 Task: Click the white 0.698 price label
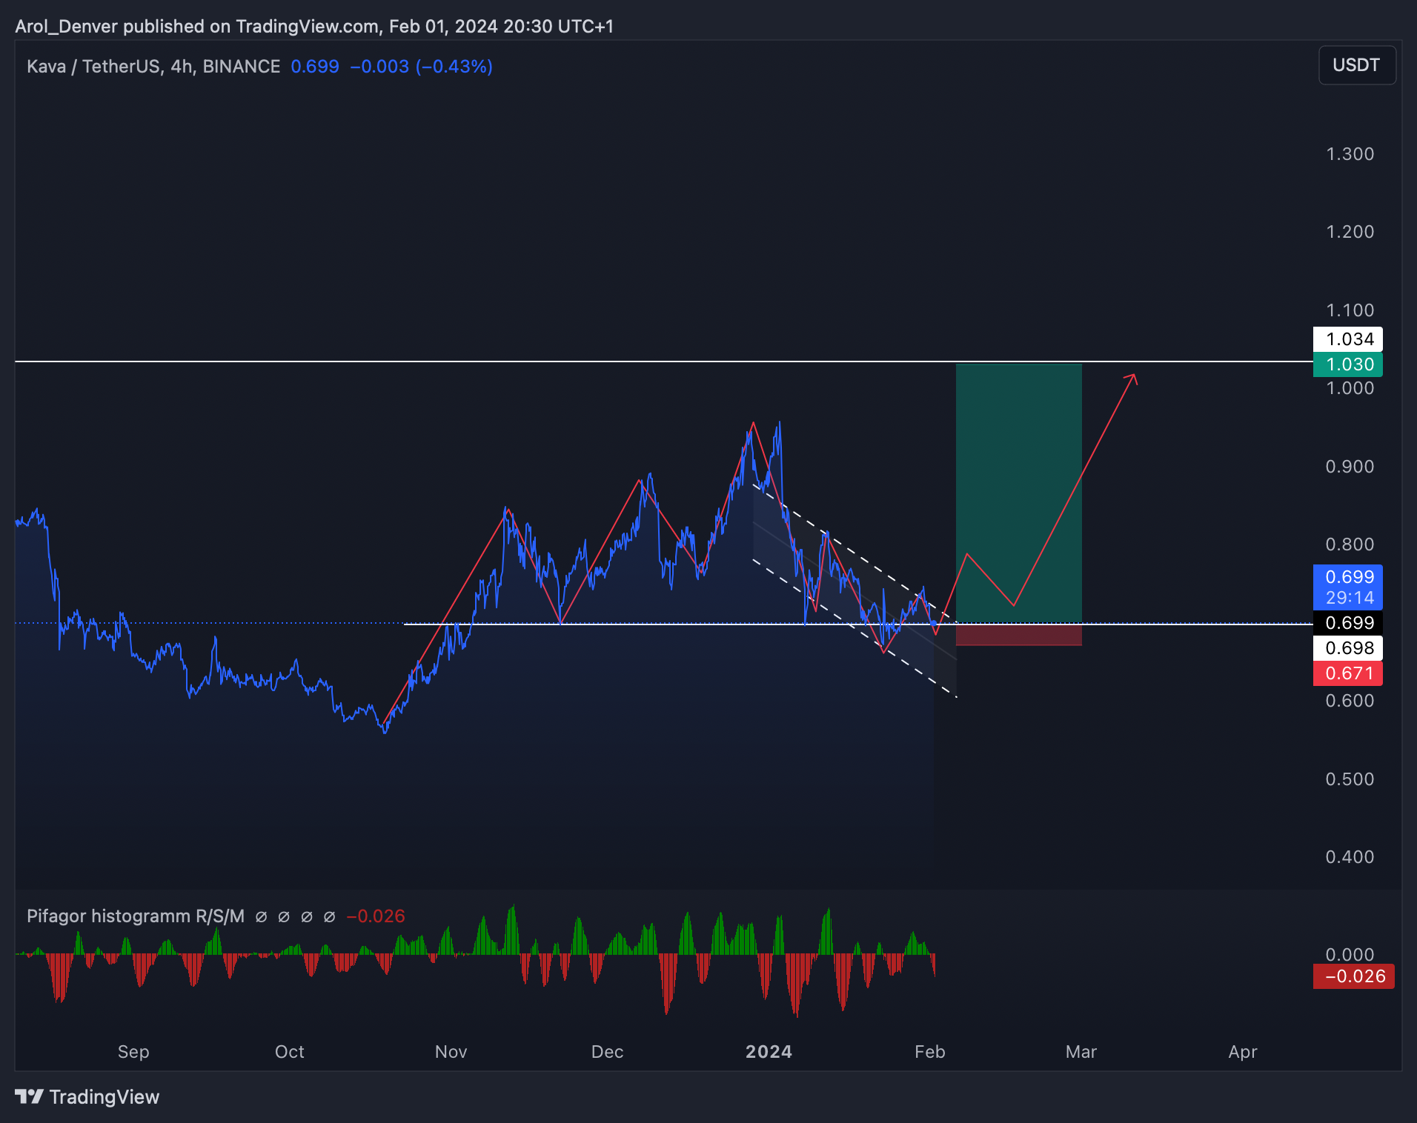[1348, 648]
